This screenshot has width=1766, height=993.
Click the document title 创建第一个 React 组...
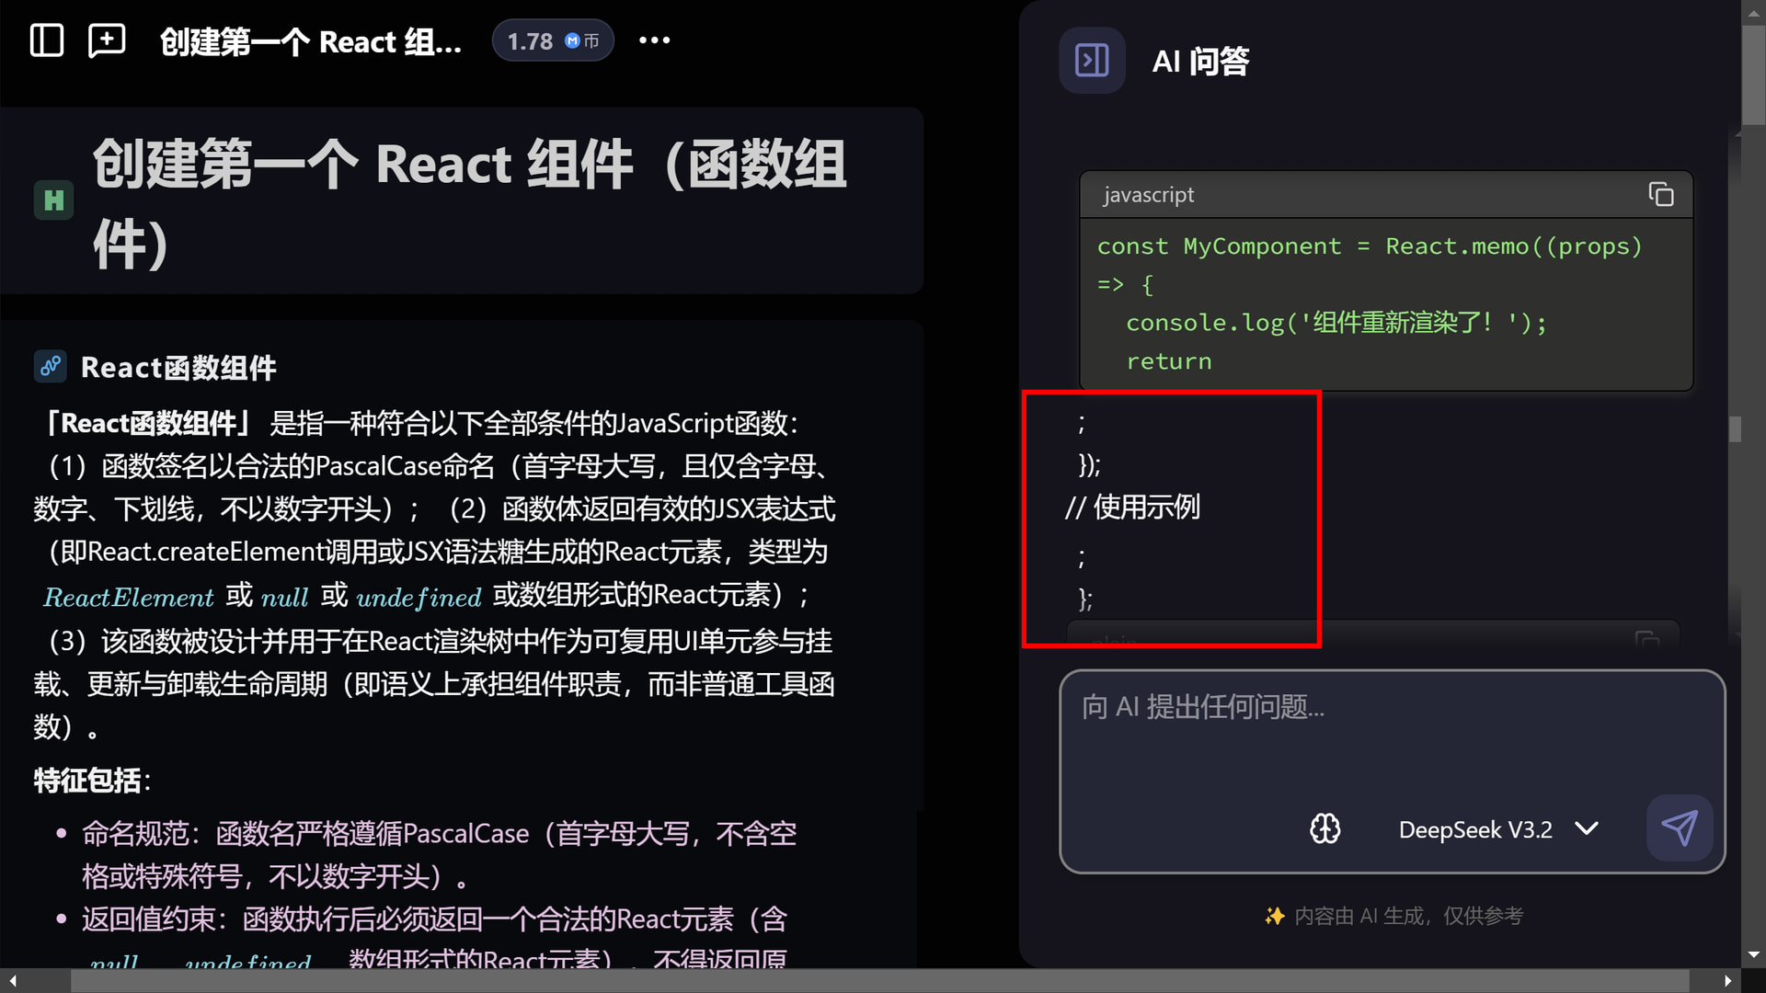click(310, 41)
